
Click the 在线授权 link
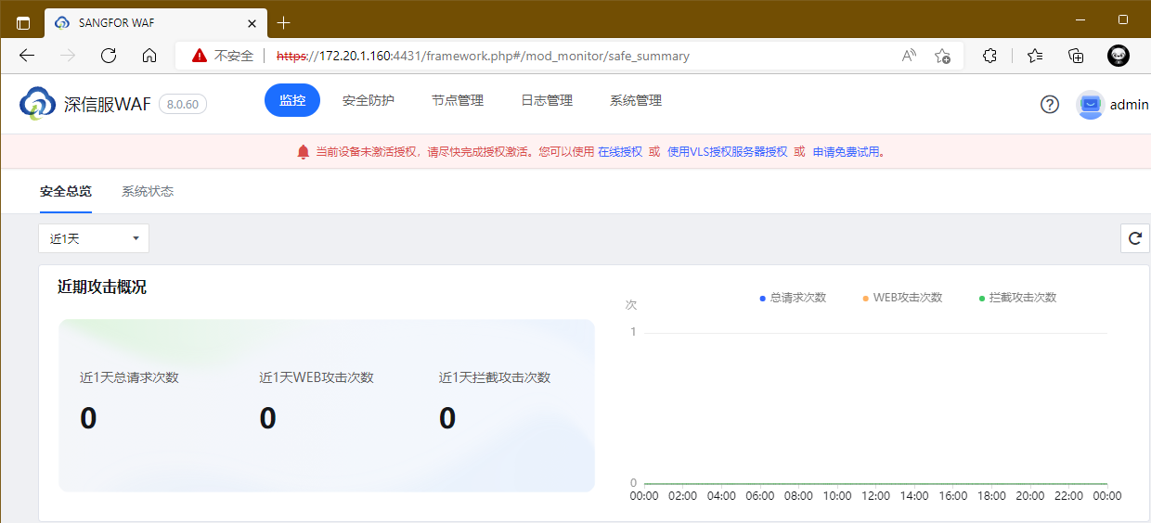coord(620,152)
